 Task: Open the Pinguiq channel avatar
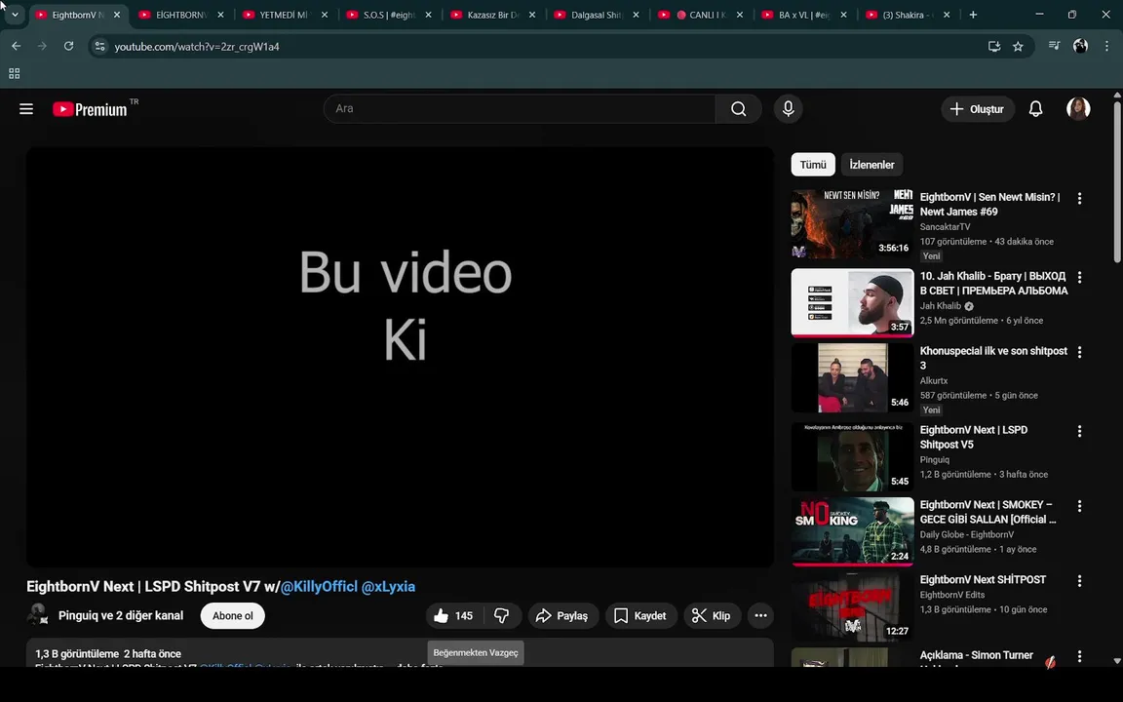[38, 615]
